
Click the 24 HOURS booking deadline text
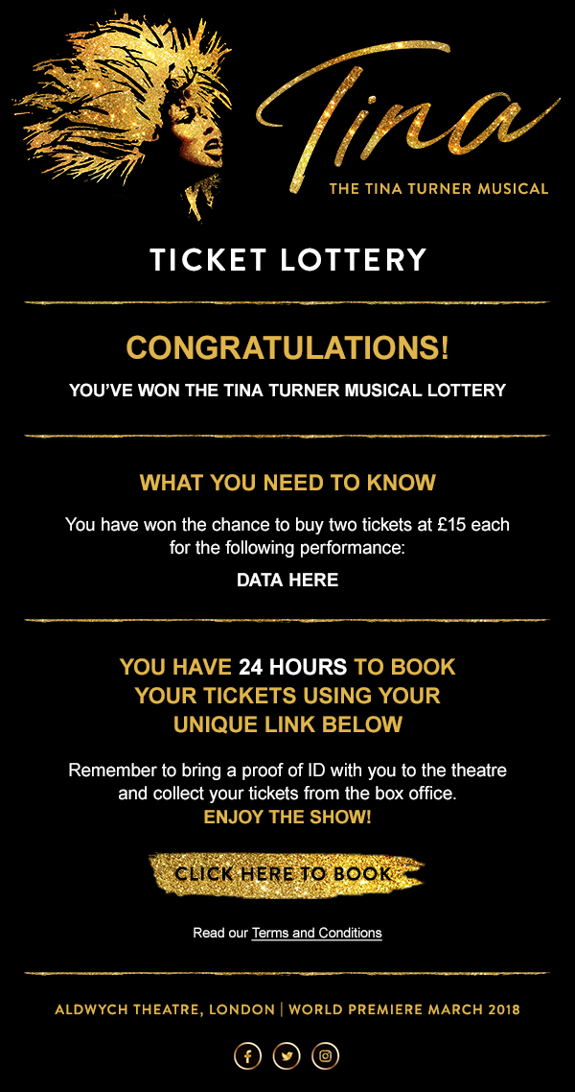(292, 666)
